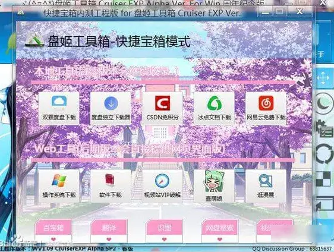Click the four-arrow move icon in the background window
This screenshot has height=252, width=334.
tap(323, 78)
